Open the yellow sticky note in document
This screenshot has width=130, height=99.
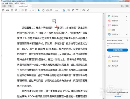tap(54, 20)
